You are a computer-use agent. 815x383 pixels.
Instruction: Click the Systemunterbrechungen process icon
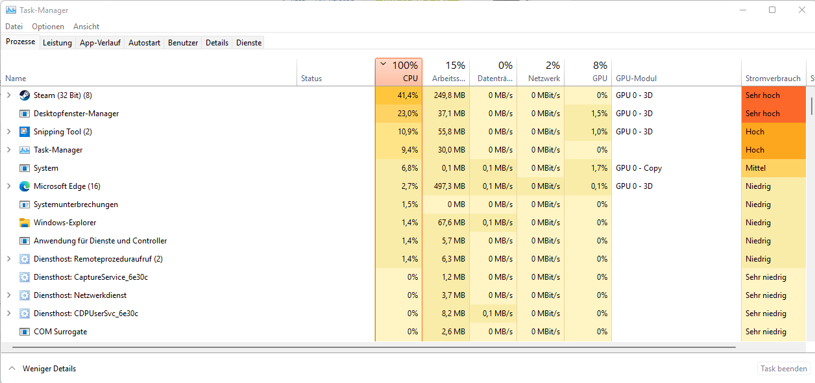click(x=25, y=204)
